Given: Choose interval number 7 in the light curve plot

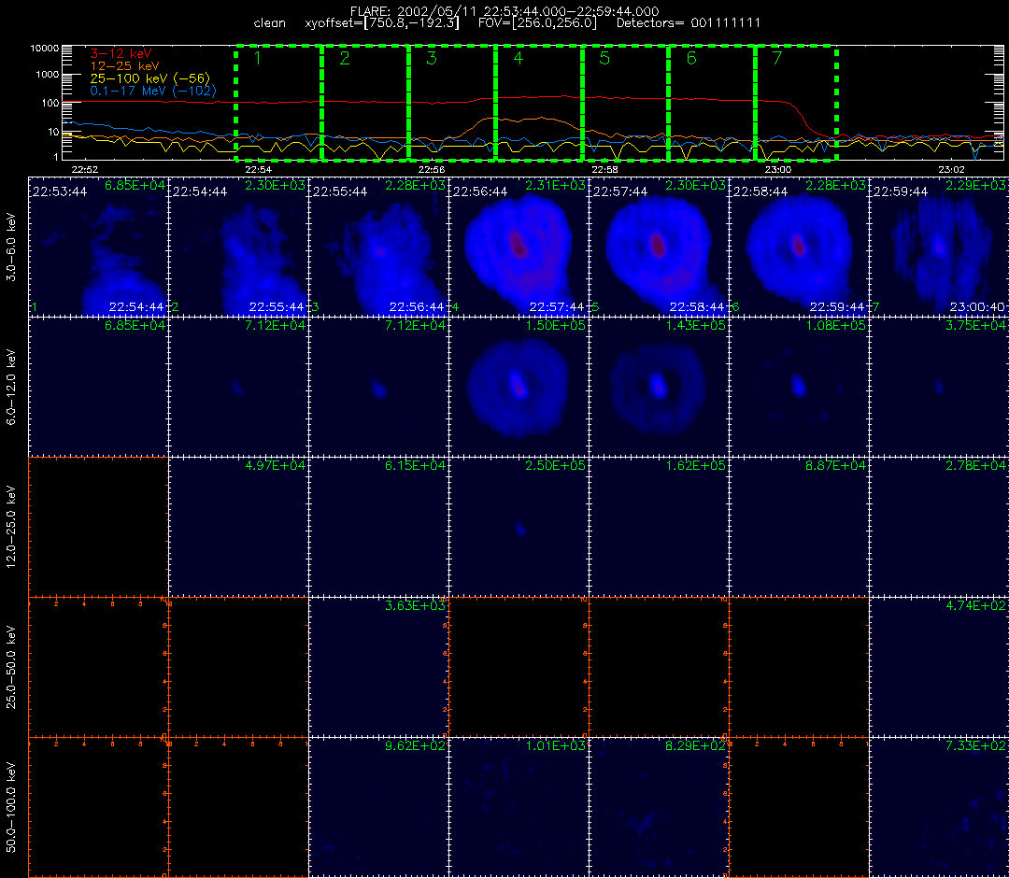Looking at the screenshot, I should pos(777,58).
